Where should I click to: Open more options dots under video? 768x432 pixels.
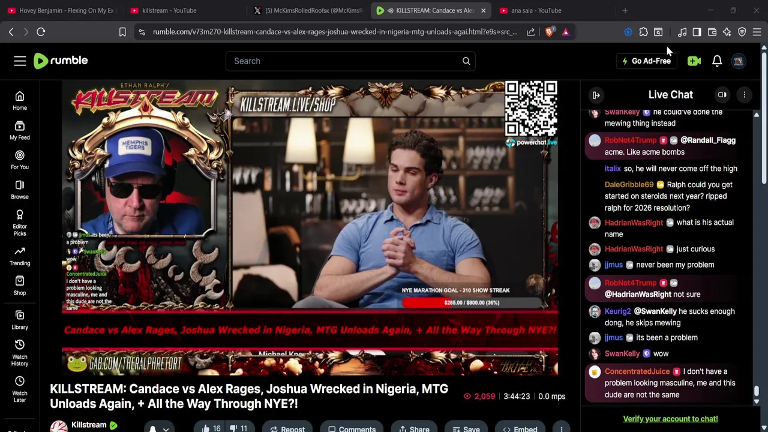click(561, 428)
